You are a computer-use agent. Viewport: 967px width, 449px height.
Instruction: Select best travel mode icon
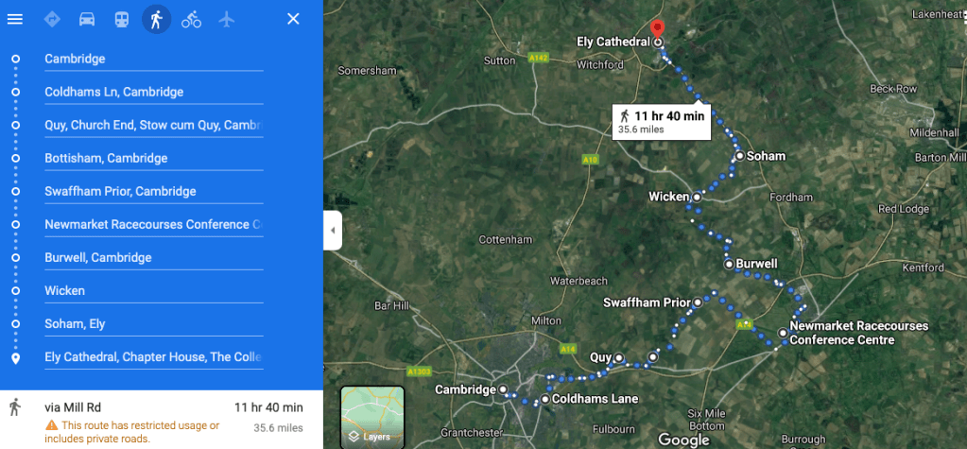pyautogui.click(x=52, y=19)
